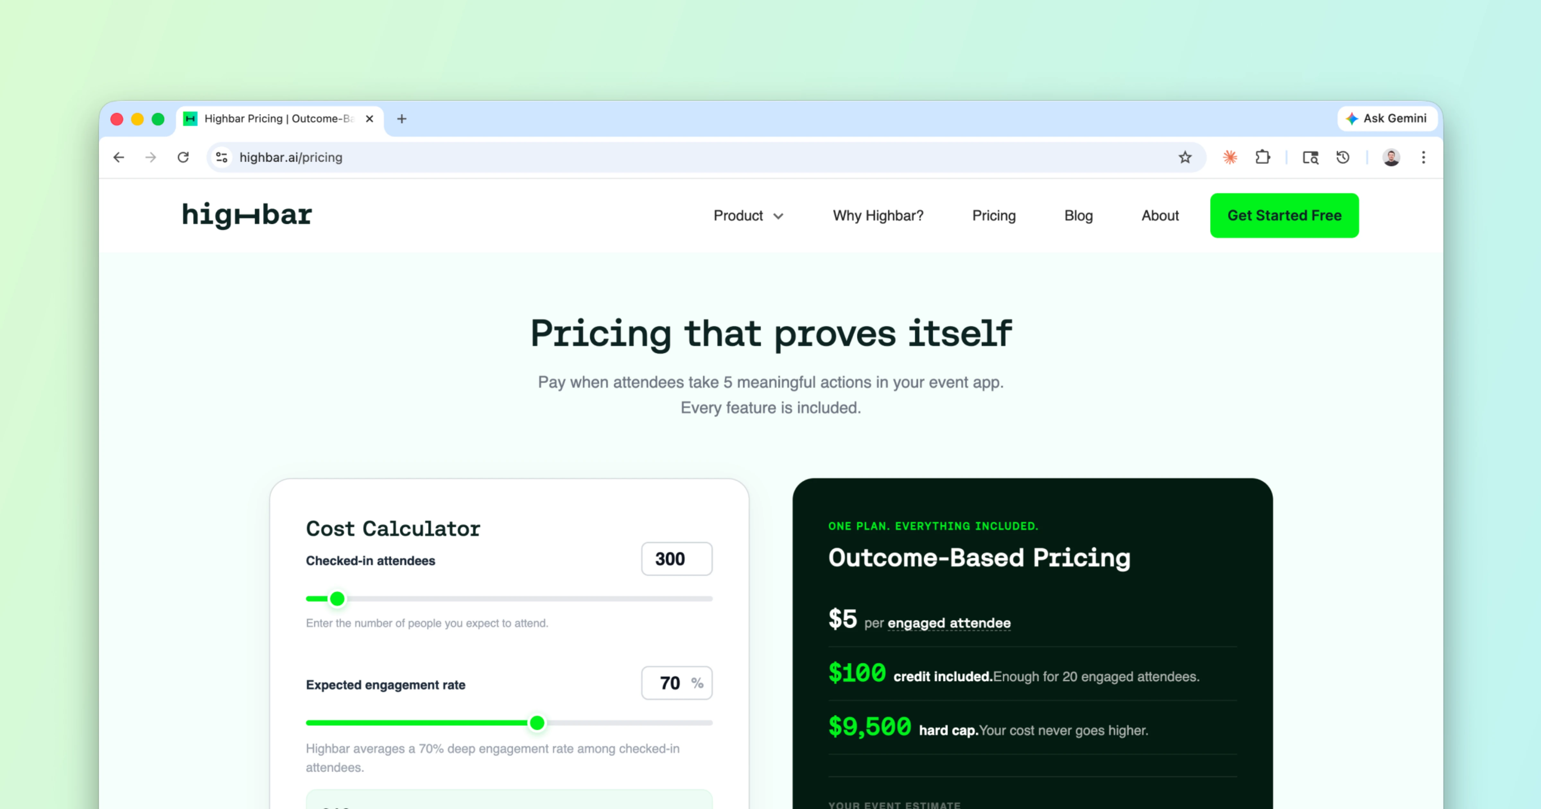This screenshot has height=809, width=1541.
Task: Click the engaged attendee underlined term
Action: (x=949, y=623)
